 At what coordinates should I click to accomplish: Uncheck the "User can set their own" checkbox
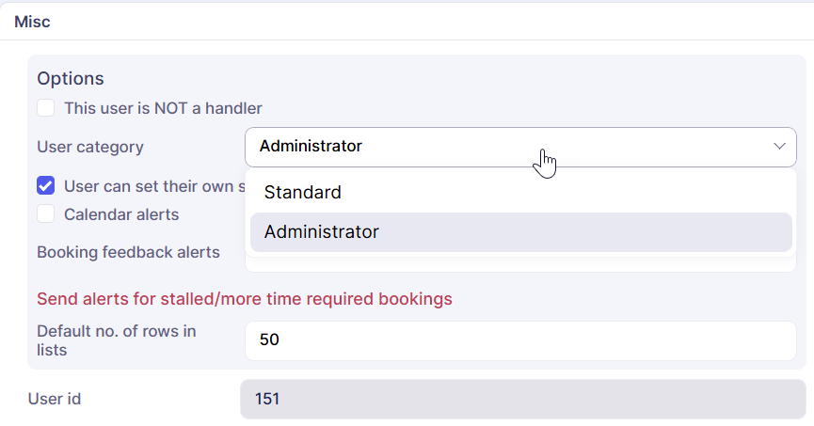coord(45,185)
